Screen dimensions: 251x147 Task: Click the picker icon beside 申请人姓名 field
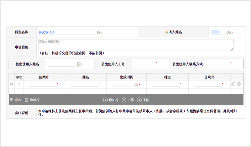tap(229, 33)
